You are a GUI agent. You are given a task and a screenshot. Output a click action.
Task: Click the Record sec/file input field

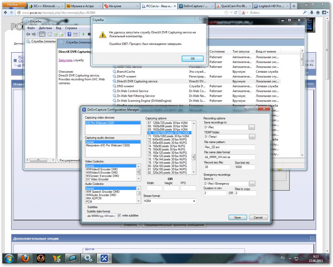pyautogui.click(x=217, y=167)
